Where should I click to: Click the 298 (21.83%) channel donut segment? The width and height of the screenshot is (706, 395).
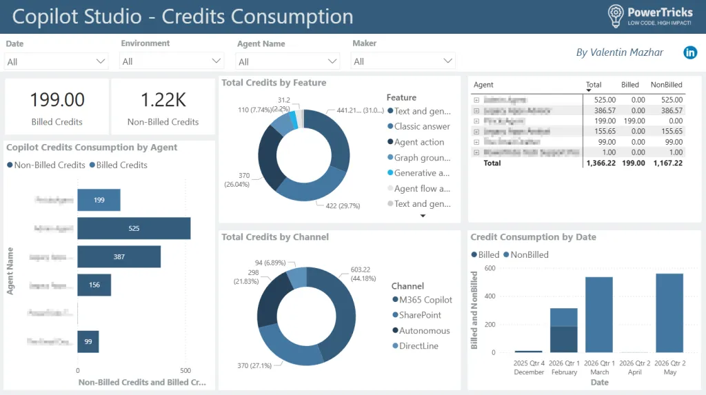click(x=272, y=299)
